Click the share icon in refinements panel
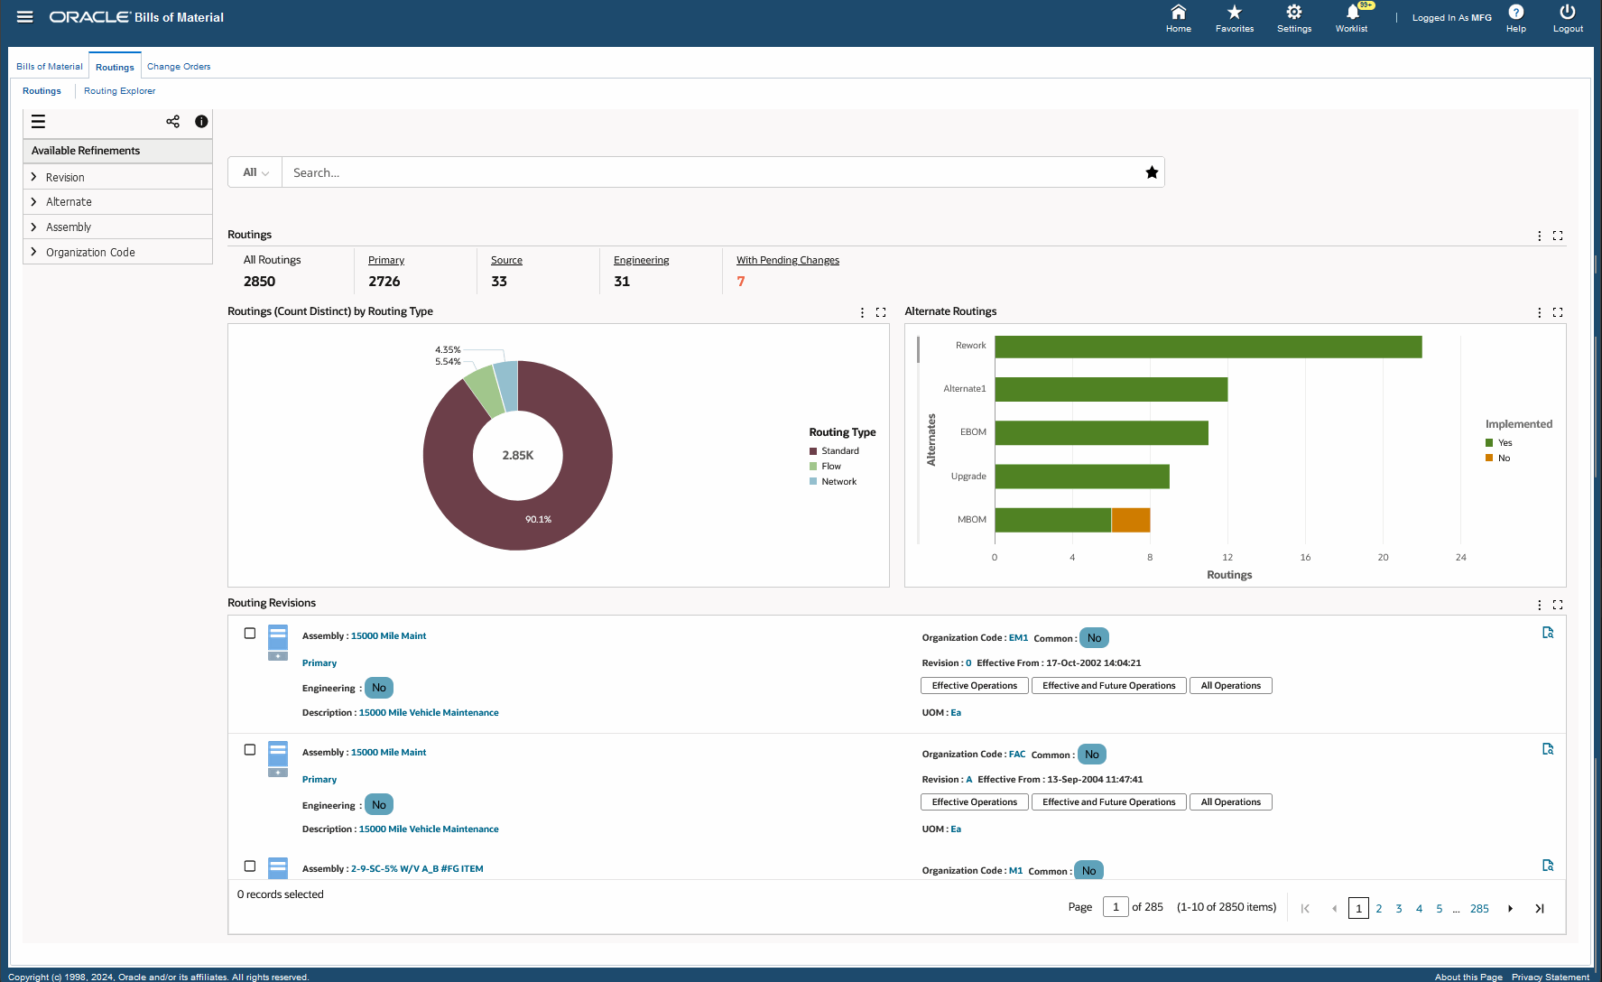The height and width of the screenshot is (982, 1602). point(172,121)
